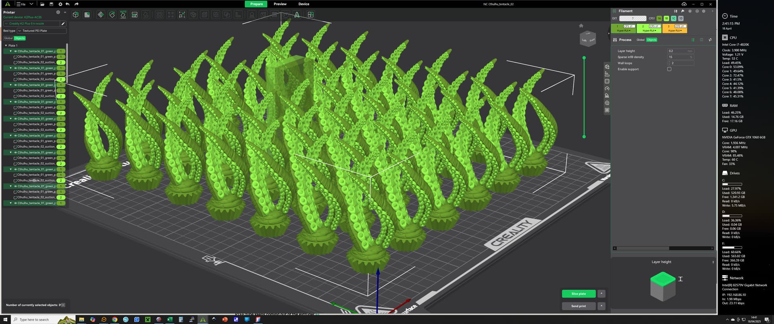The height and width of the screenshot is (324, 774).
Task: Toggle eye icon of bottom-most visible Cthulhu_tentacle_01 object
Action: click(15, 203)
